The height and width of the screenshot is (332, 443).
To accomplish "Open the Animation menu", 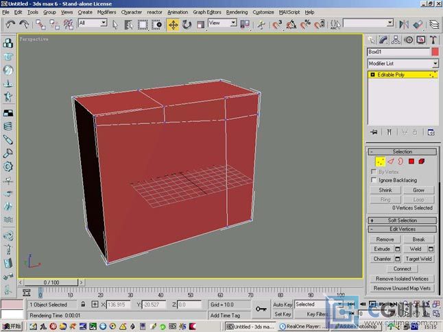I will pyautogui.click(x=178, y=12).
